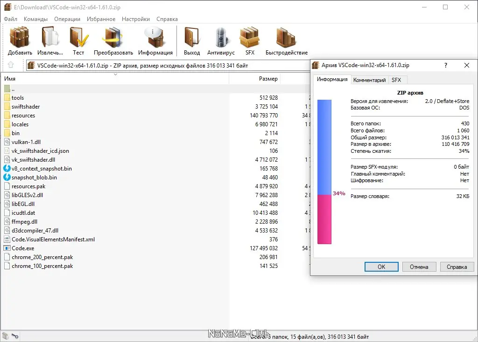Select the vk_swiftshader.dll file

coord(33,159)
